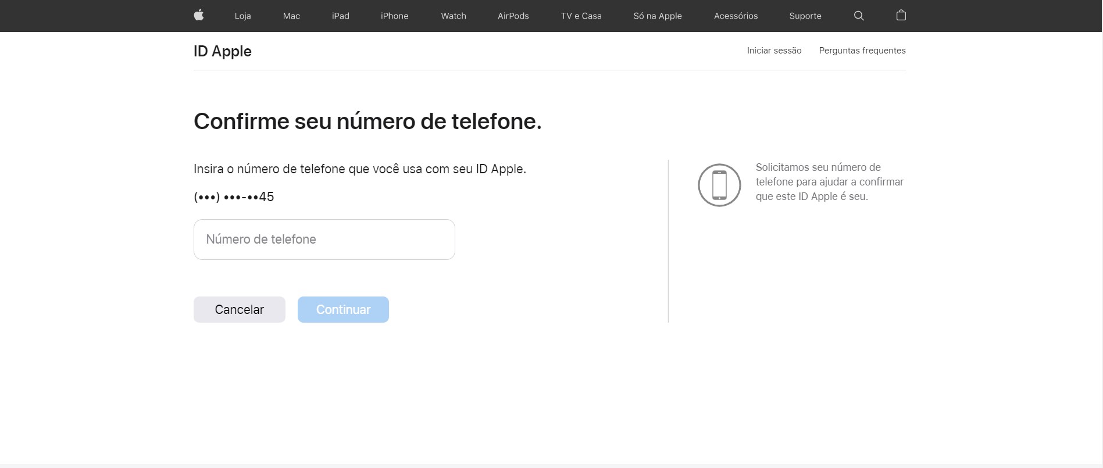This screenshot has height=468, width=1103.
Task: Open the search magnifier icon
Action: pos(859,16)
